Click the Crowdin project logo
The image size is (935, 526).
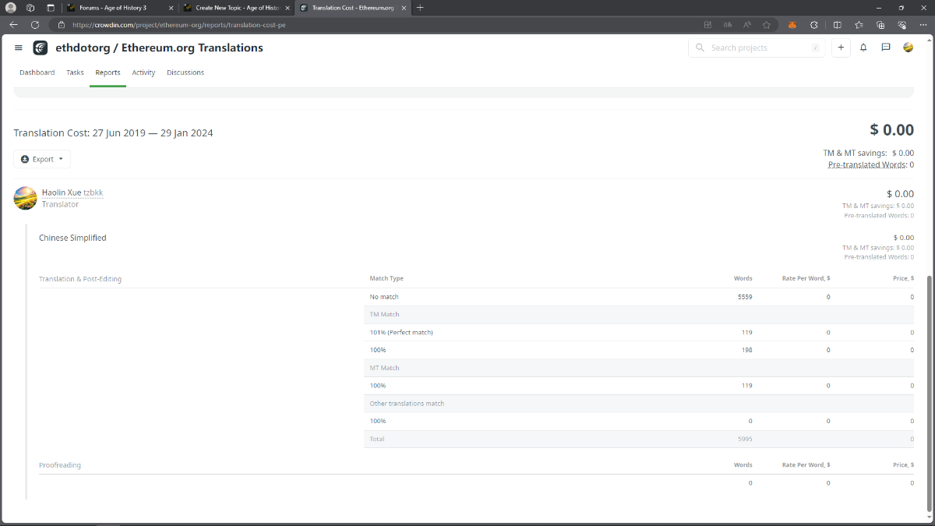point(41,48)
